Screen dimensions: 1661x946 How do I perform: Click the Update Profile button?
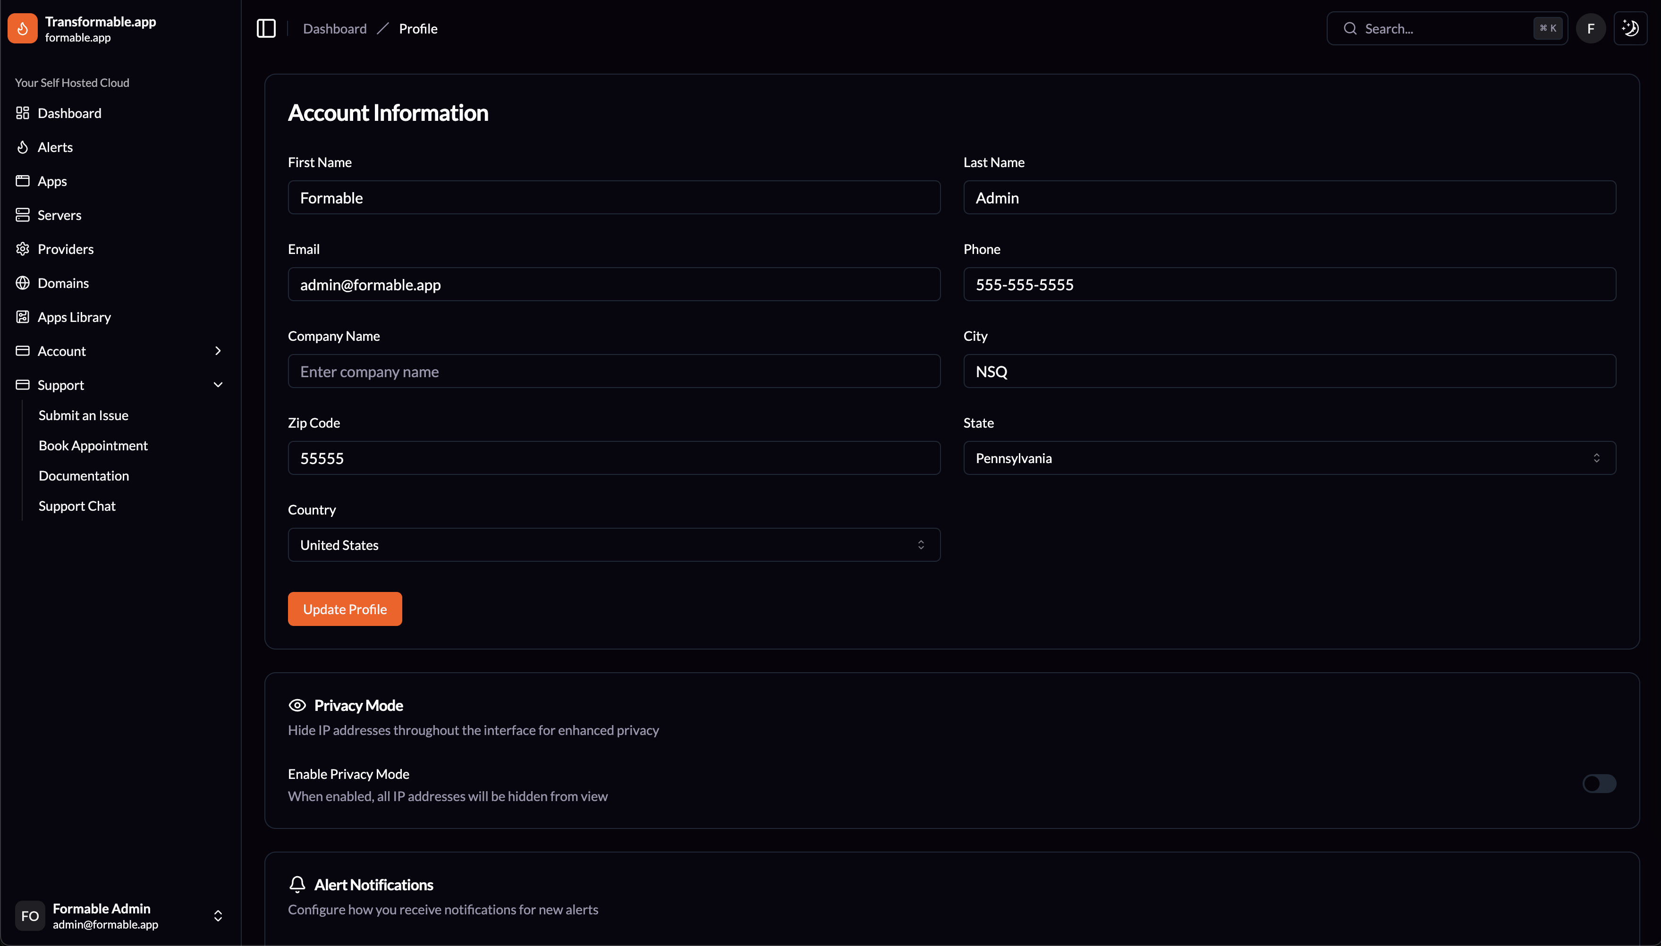pyautogui.click(x=344, y=609)
